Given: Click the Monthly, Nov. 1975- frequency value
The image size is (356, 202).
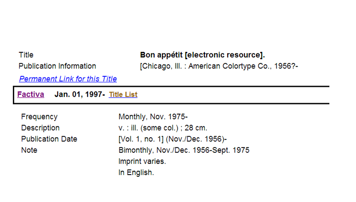Looking at the screenshot, I should point(153,117).
